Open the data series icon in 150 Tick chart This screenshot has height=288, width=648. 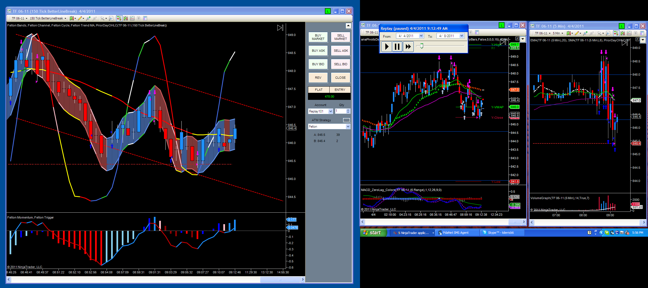pyautogui.click(x=125, y=18)
